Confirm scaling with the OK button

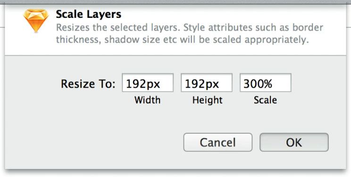point(294,142)
